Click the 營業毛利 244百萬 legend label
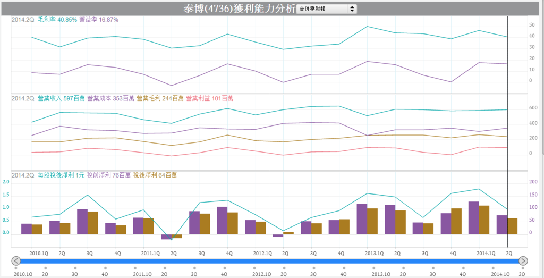 pos(160,98)
